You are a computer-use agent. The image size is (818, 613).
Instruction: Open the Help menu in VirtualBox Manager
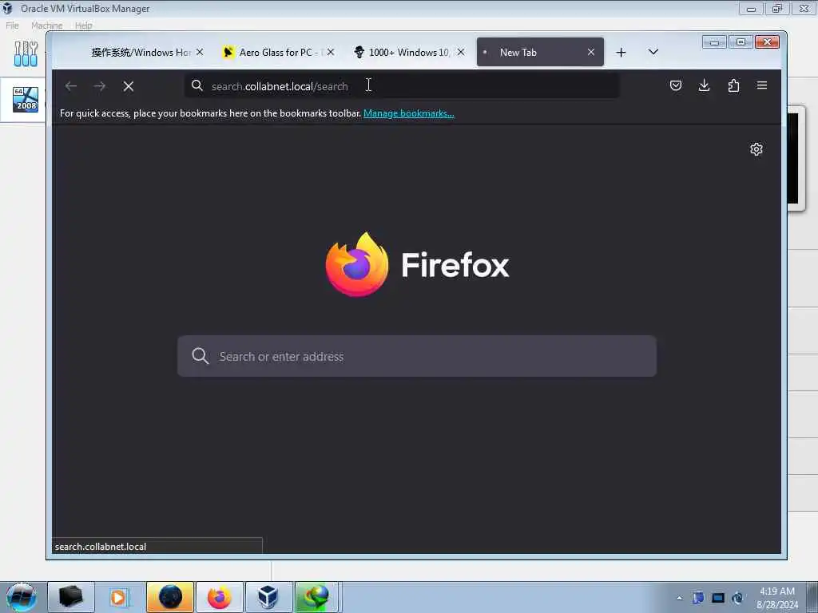point(83,26)
